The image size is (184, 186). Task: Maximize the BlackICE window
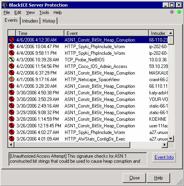pyautogui.click(x=172, y=5)
